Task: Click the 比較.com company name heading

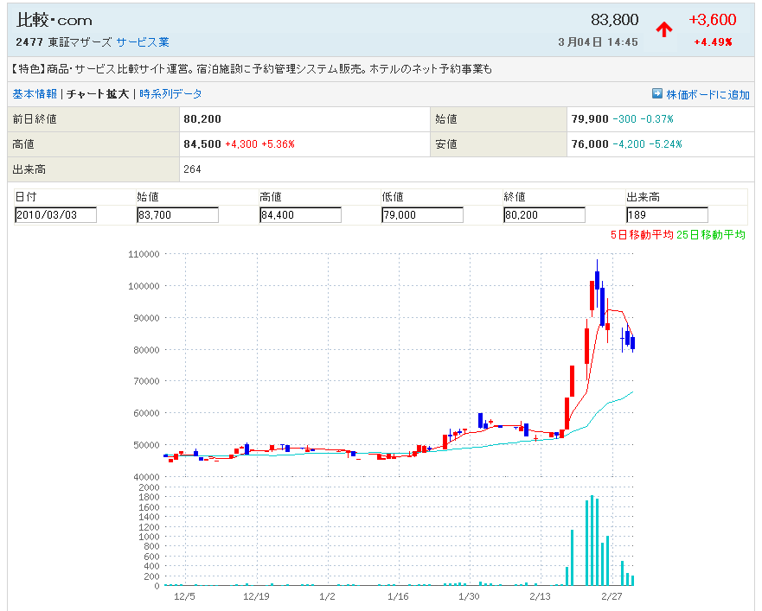Action: (x=54, y=20)
